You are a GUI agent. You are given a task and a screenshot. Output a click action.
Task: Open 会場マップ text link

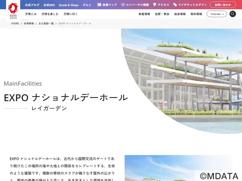tap(110, 5)
